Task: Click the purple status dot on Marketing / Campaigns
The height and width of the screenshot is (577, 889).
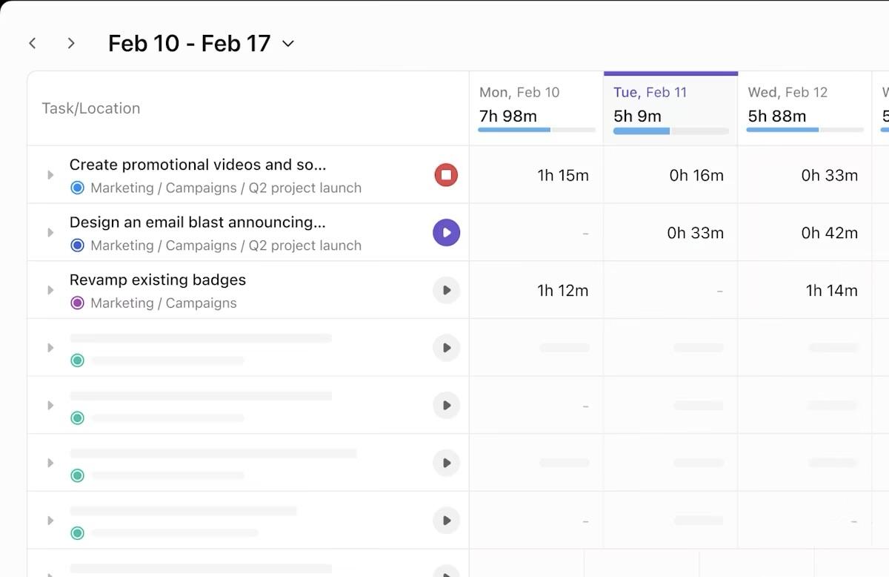Action: click(77, 303)
